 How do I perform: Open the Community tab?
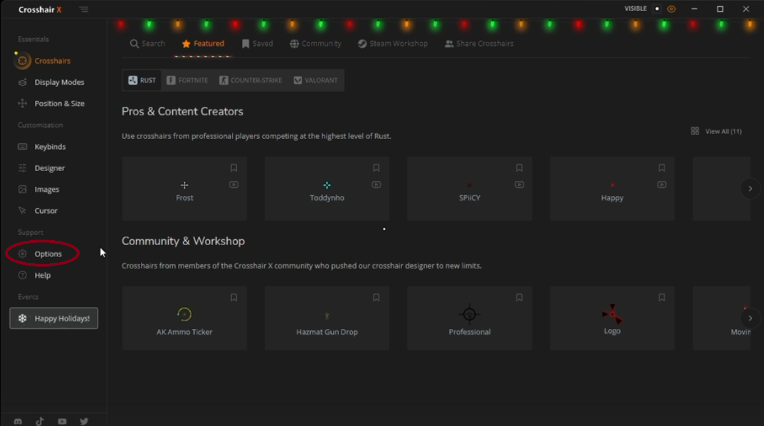[316, 43]
